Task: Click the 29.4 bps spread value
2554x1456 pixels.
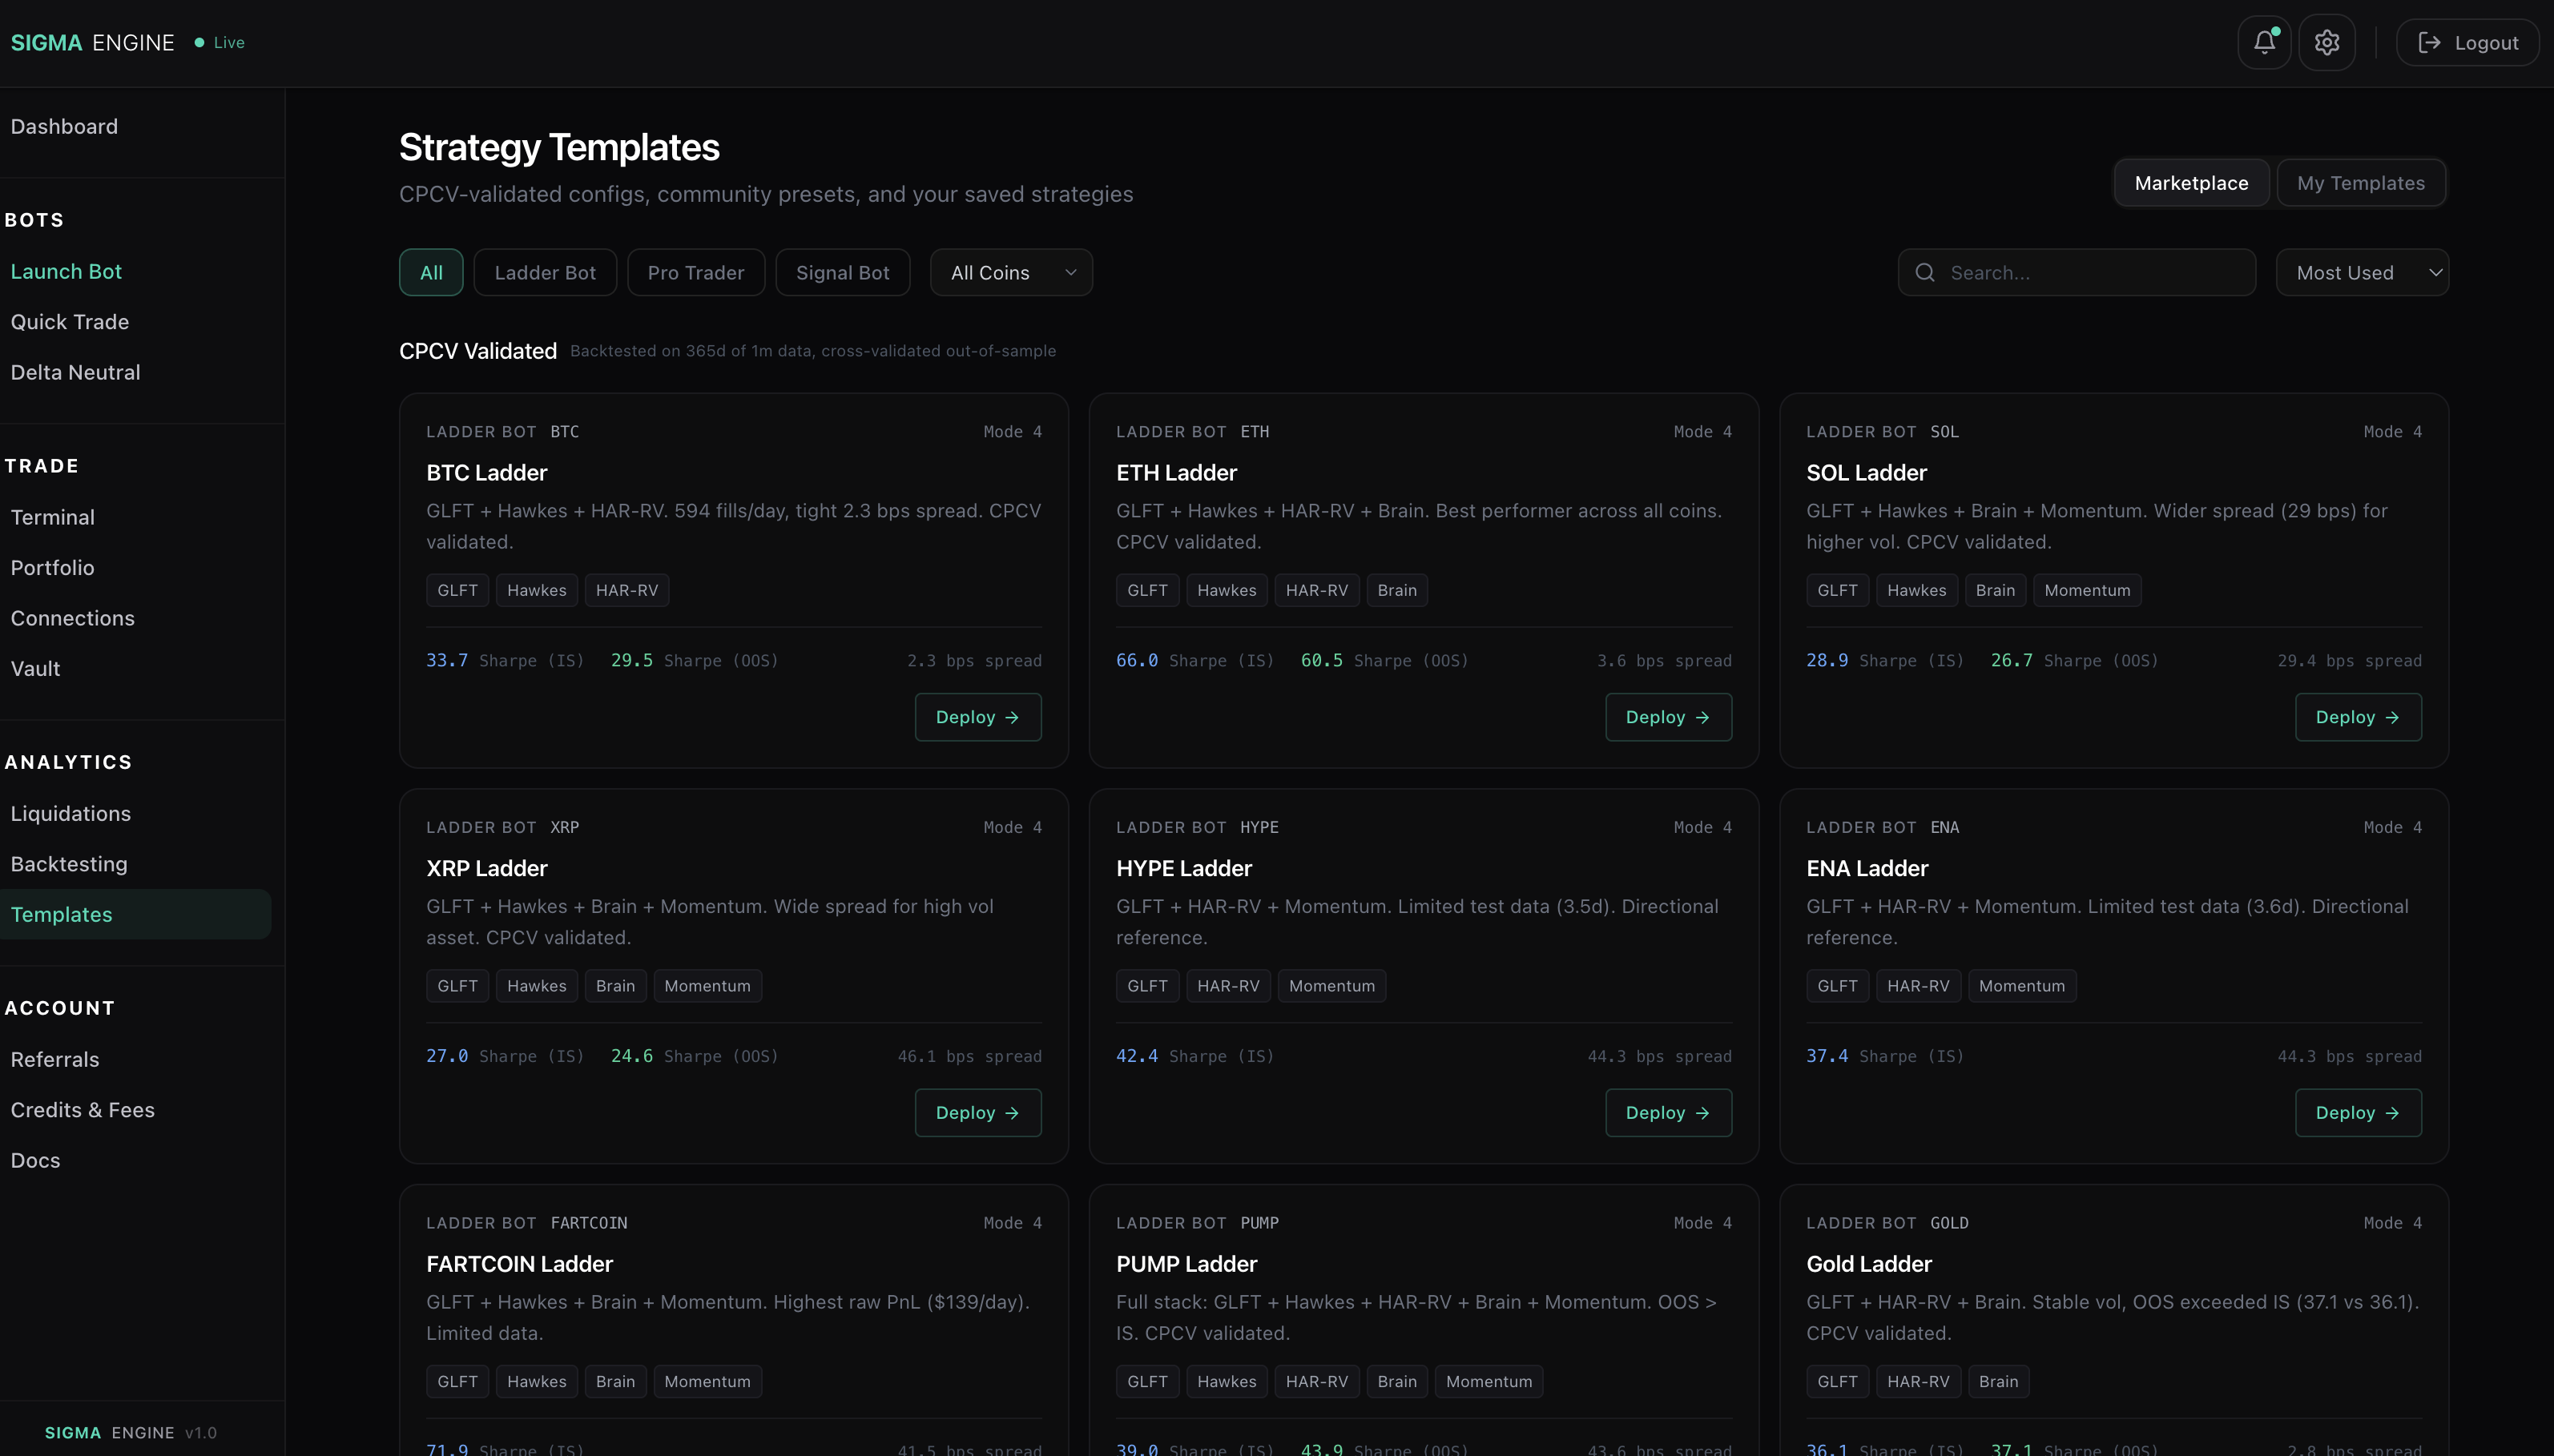Action: (2349, 660)
